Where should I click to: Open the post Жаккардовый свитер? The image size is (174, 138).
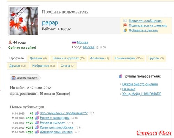pos(56,132)
